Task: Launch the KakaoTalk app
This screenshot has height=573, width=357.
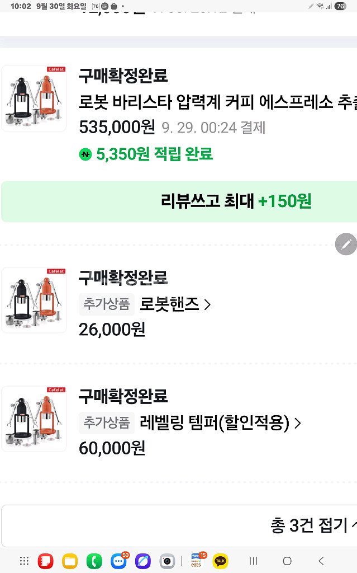Action: pyautogui.click(x=221, y=561)
